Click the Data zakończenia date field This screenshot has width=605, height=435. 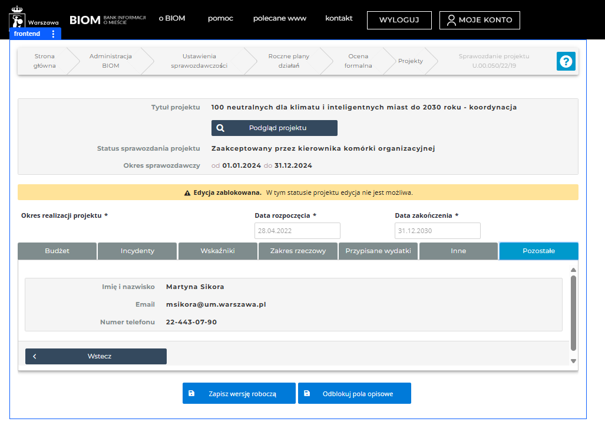tap(437, 231)
